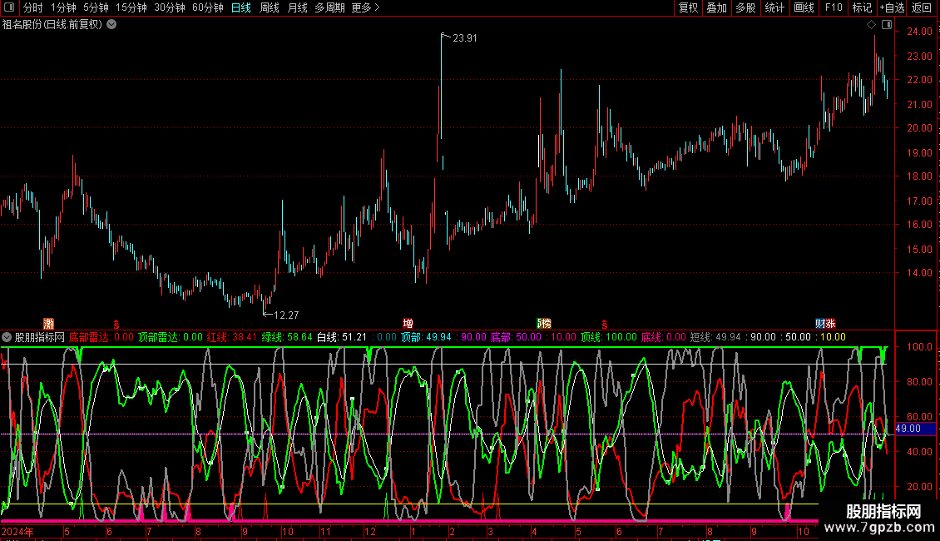Switch to 周线 weekly period
Image resolution: width=940 pixels, height=541 pixels.
(x=269, y=7)
